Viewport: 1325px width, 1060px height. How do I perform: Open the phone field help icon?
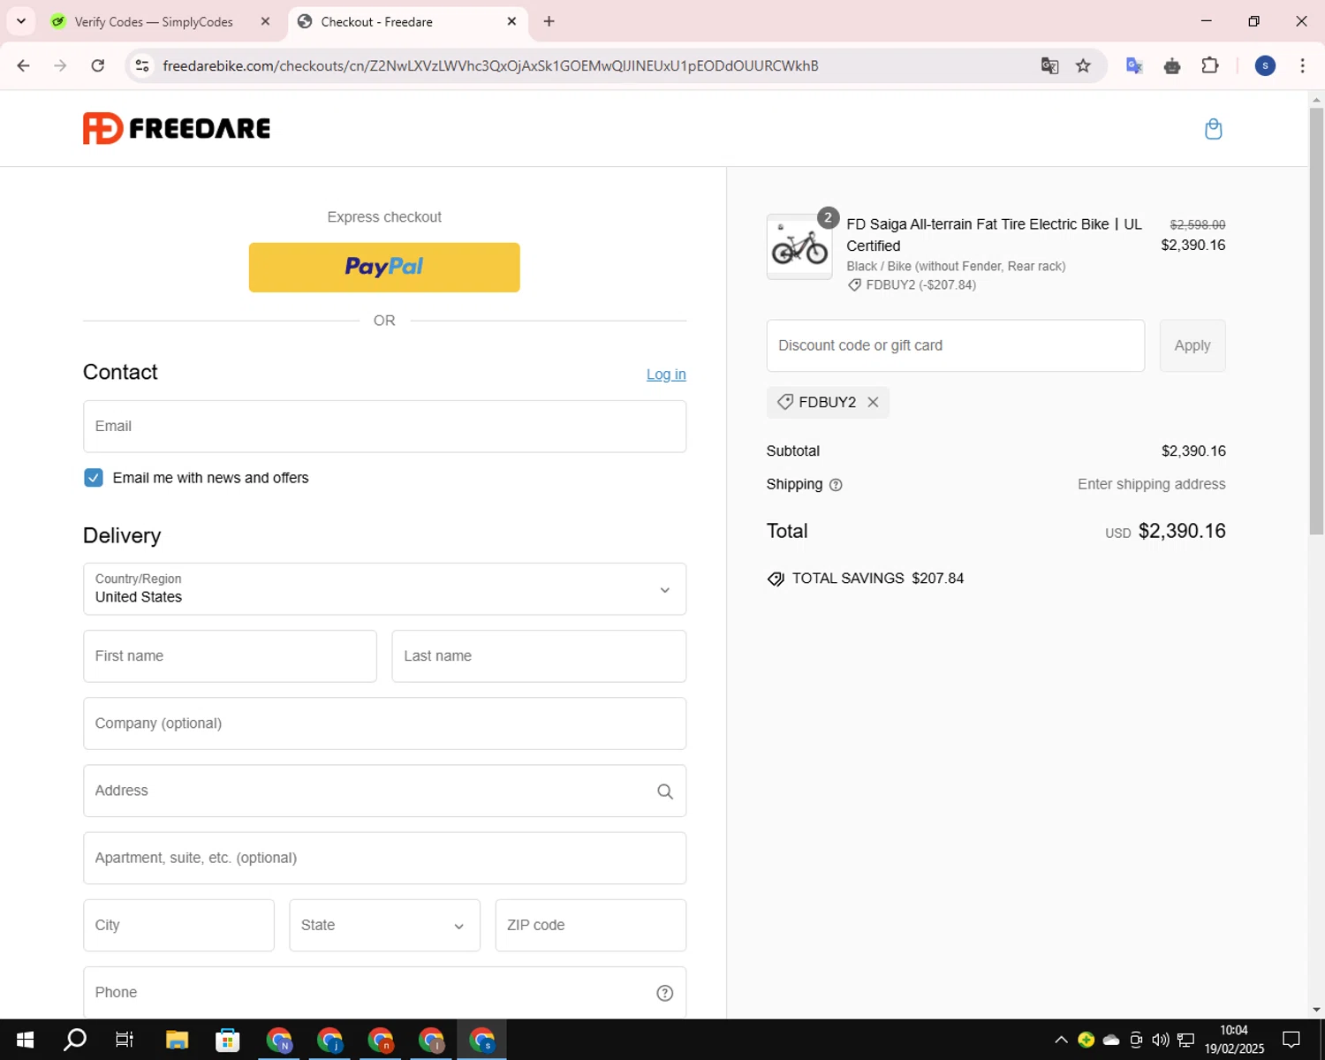(665, 993)
